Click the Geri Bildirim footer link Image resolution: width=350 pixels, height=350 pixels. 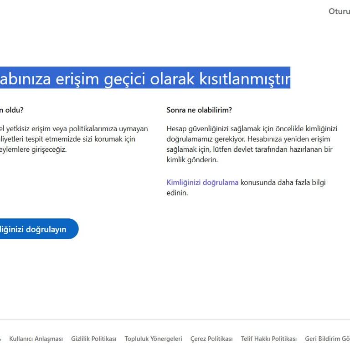pyautogui.click(x=328, y=339)
